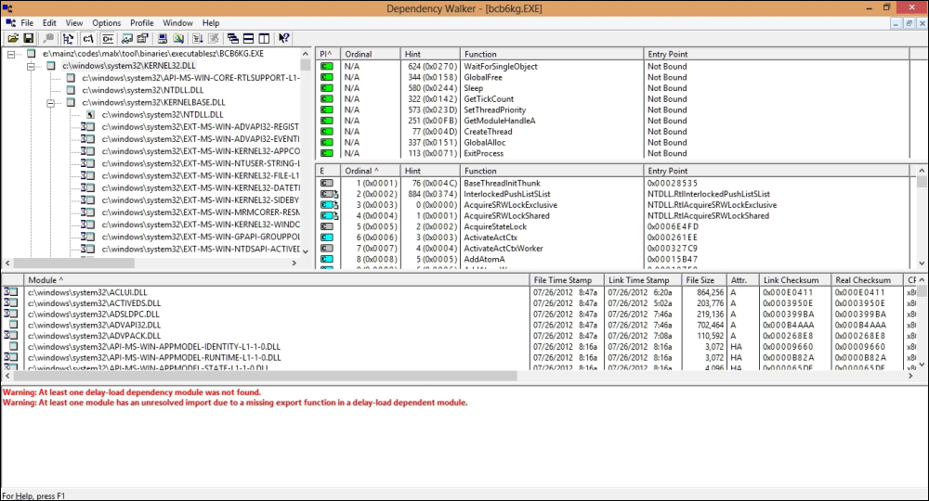Image resolution: width=929 pixels, height=501 pixels.
Task: Open module Properties from the toolbar
Action: coord(144,38)
